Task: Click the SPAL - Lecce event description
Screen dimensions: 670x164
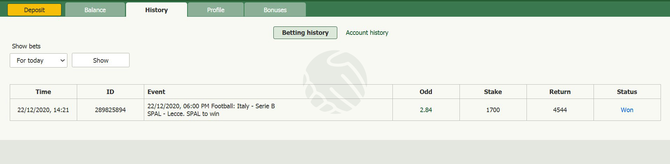Action: (183, 114)
